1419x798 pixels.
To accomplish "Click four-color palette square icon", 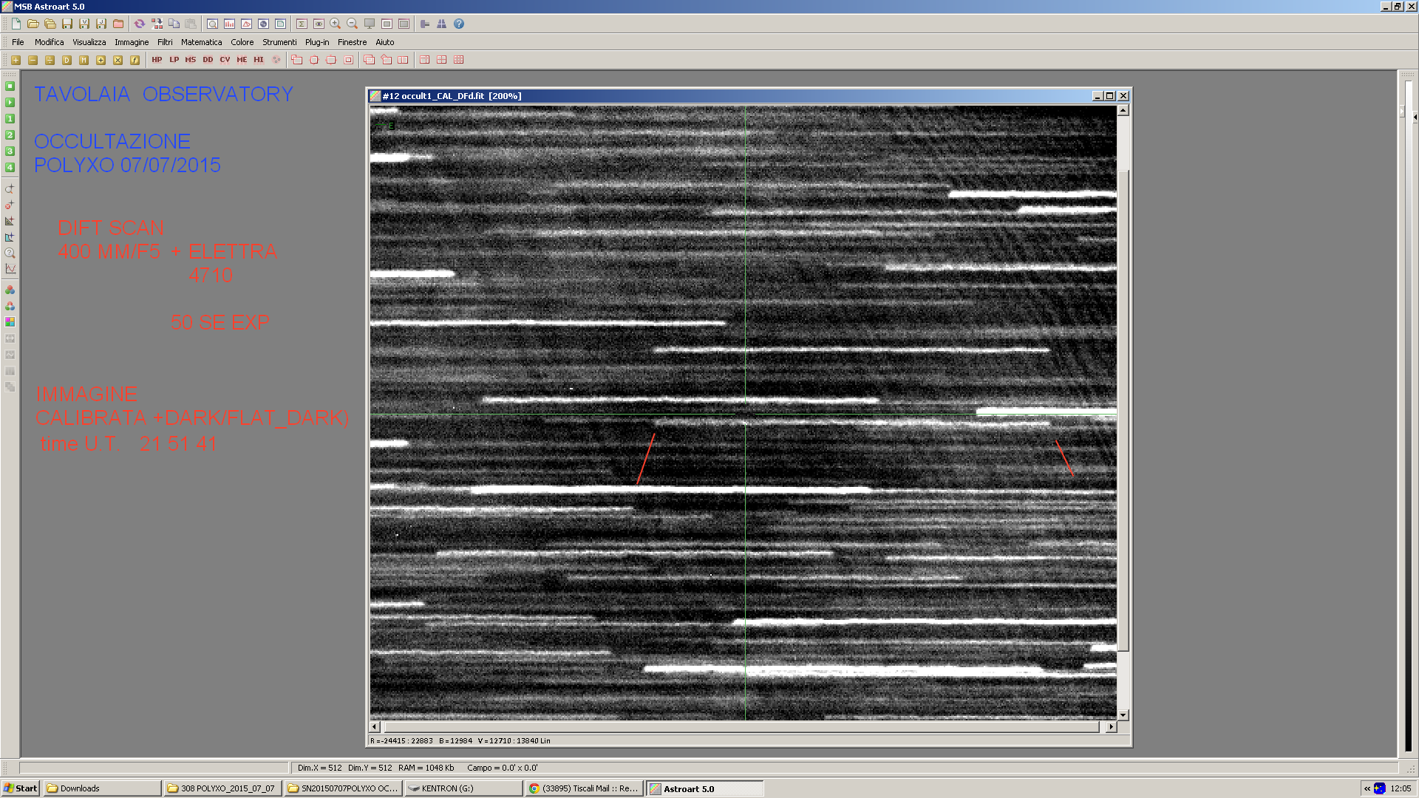I will tap(10, 322).
